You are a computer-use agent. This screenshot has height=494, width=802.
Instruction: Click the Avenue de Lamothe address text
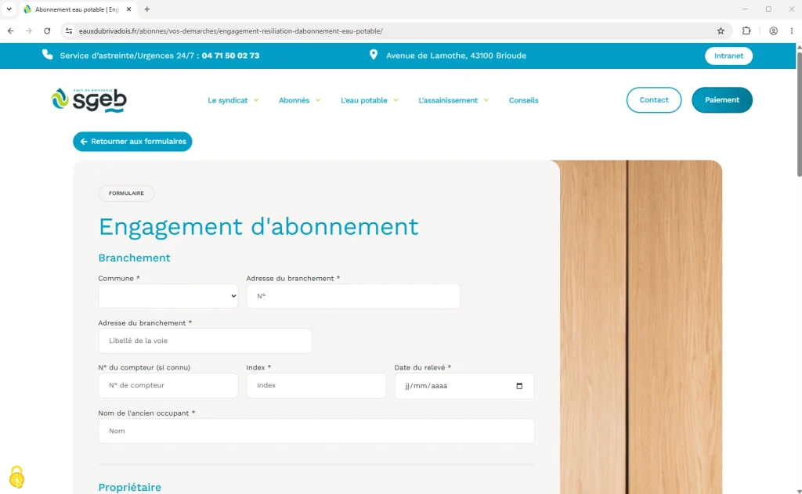pos(456,56)
